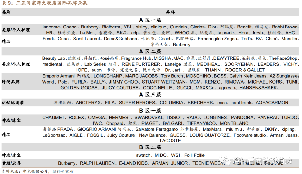
Task: Click the 'A 区一层' section heading
Action: (x=150, y=20)
